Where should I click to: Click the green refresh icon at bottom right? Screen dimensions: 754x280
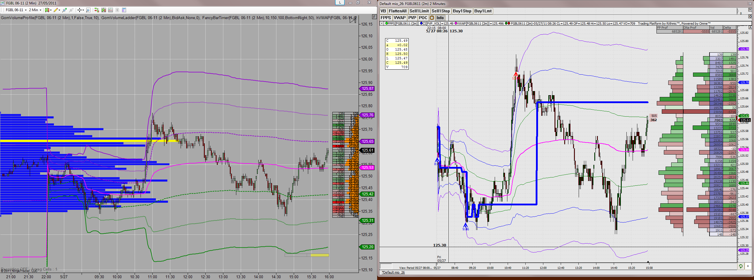pos(741,266)
